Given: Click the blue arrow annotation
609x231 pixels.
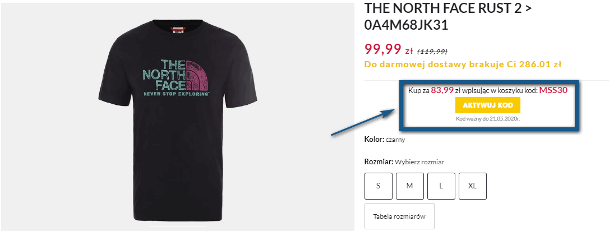Looking at the screenshot, I should tap(363, 122).
